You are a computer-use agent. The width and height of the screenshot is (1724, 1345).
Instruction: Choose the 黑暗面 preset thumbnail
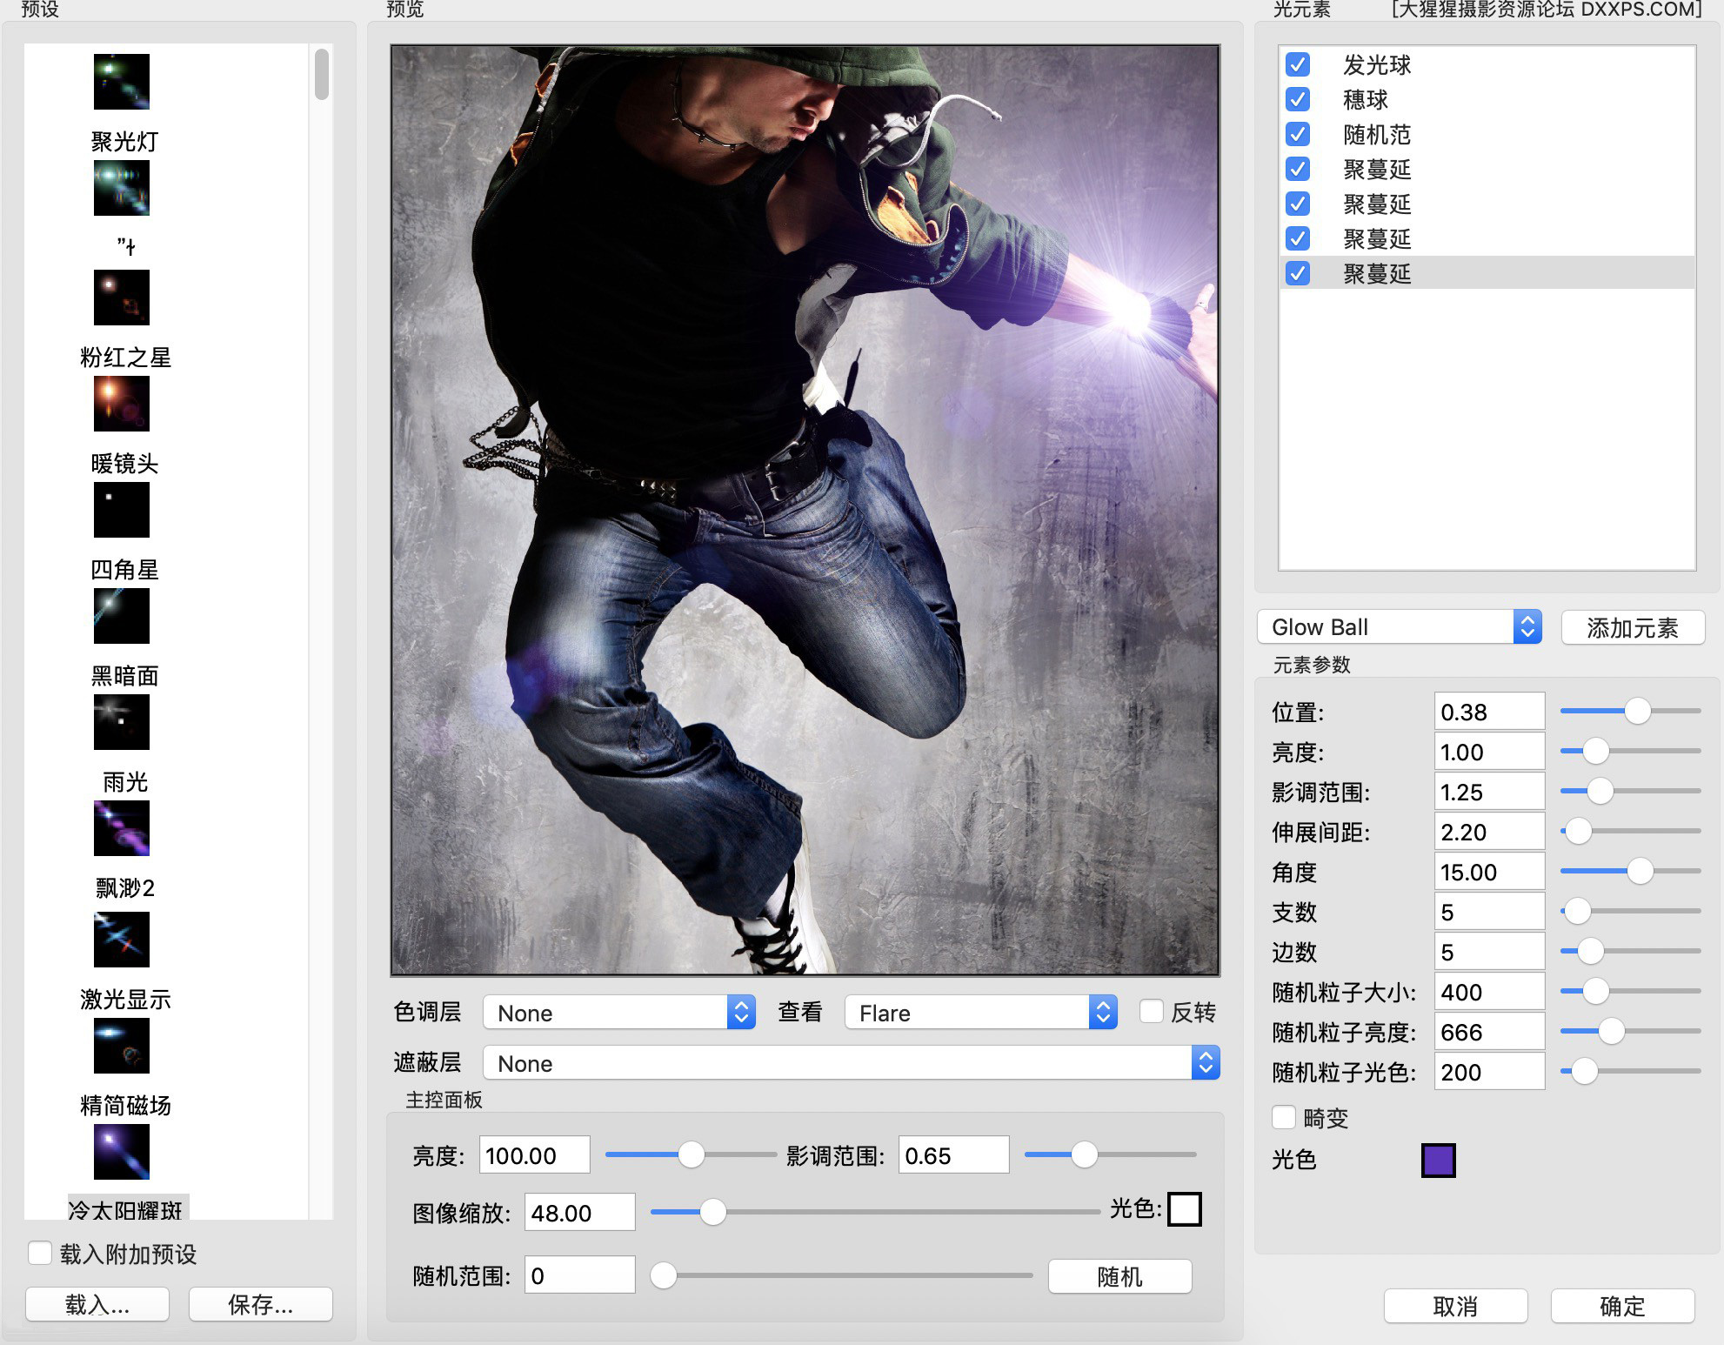point(121,615)
